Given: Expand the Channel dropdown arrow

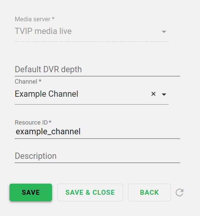Looking at the screenshot, I should (164, 94).
